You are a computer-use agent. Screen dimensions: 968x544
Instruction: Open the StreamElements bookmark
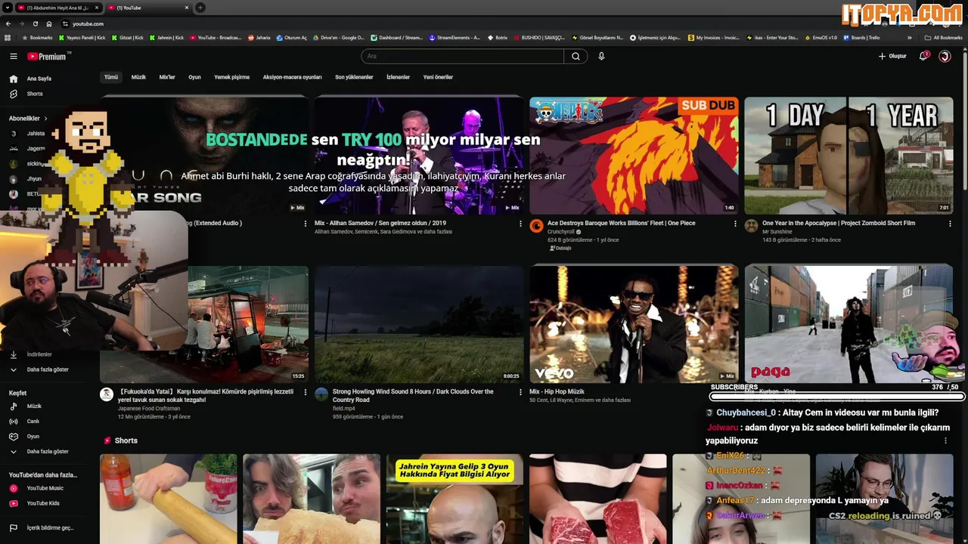tap(455, 37)
